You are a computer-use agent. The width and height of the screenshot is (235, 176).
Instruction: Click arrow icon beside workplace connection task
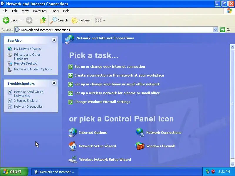70,76
